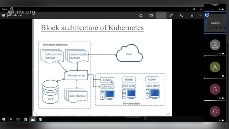Click the 'Cloud' shape in diagram
This screenshot has width=229, height=129.
130,53
